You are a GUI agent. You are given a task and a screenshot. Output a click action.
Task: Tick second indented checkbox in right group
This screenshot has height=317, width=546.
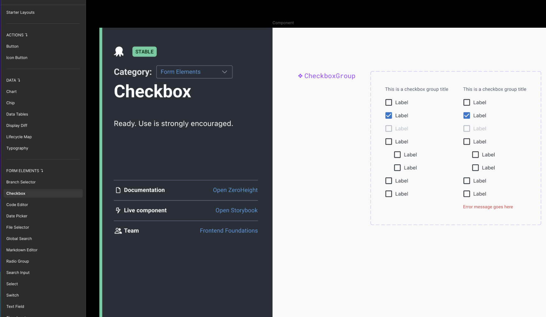tap(475, 168)
